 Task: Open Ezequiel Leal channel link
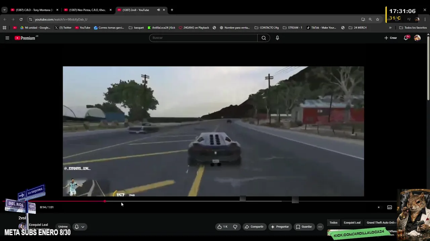click(x=38, y=225)
